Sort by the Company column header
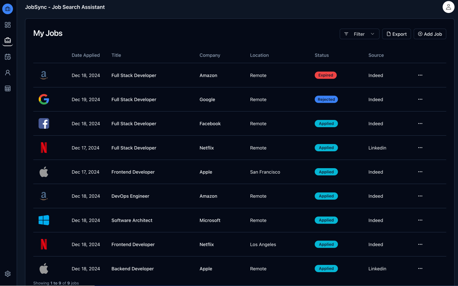 click(x=210, y=55)
